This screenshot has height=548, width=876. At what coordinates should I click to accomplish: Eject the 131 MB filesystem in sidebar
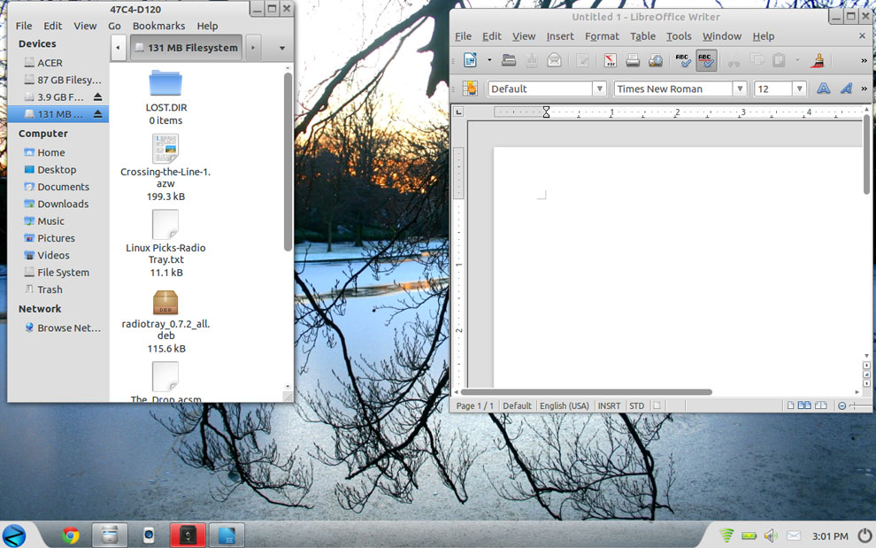click(x=97, y=114)
